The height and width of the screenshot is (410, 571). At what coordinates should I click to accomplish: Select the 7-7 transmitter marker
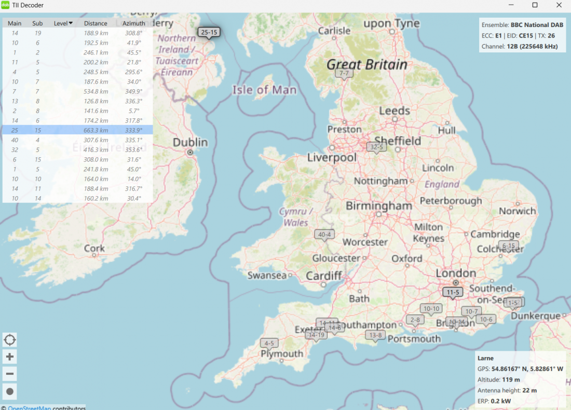point(344,73)
